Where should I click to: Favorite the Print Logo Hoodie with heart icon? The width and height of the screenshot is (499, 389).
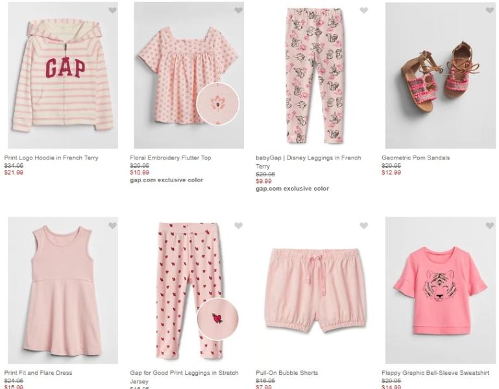tap(112, 10)
